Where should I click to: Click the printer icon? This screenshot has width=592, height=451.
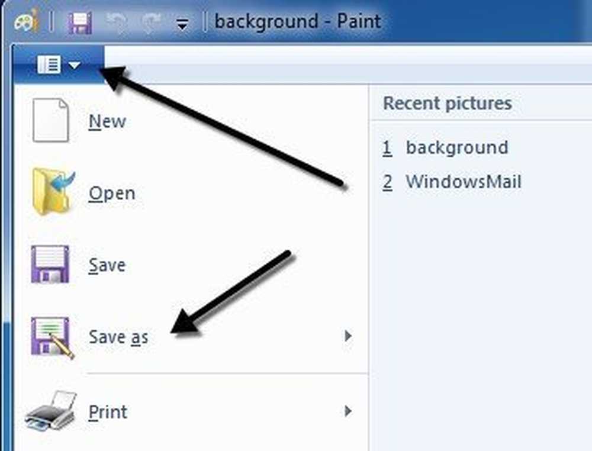point(51,411)
